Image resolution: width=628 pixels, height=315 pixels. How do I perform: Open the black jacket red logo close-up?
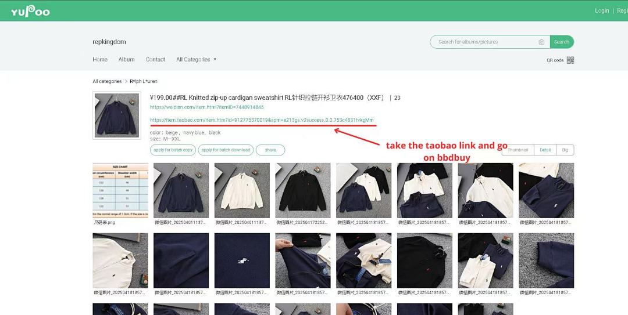(424, 260)
